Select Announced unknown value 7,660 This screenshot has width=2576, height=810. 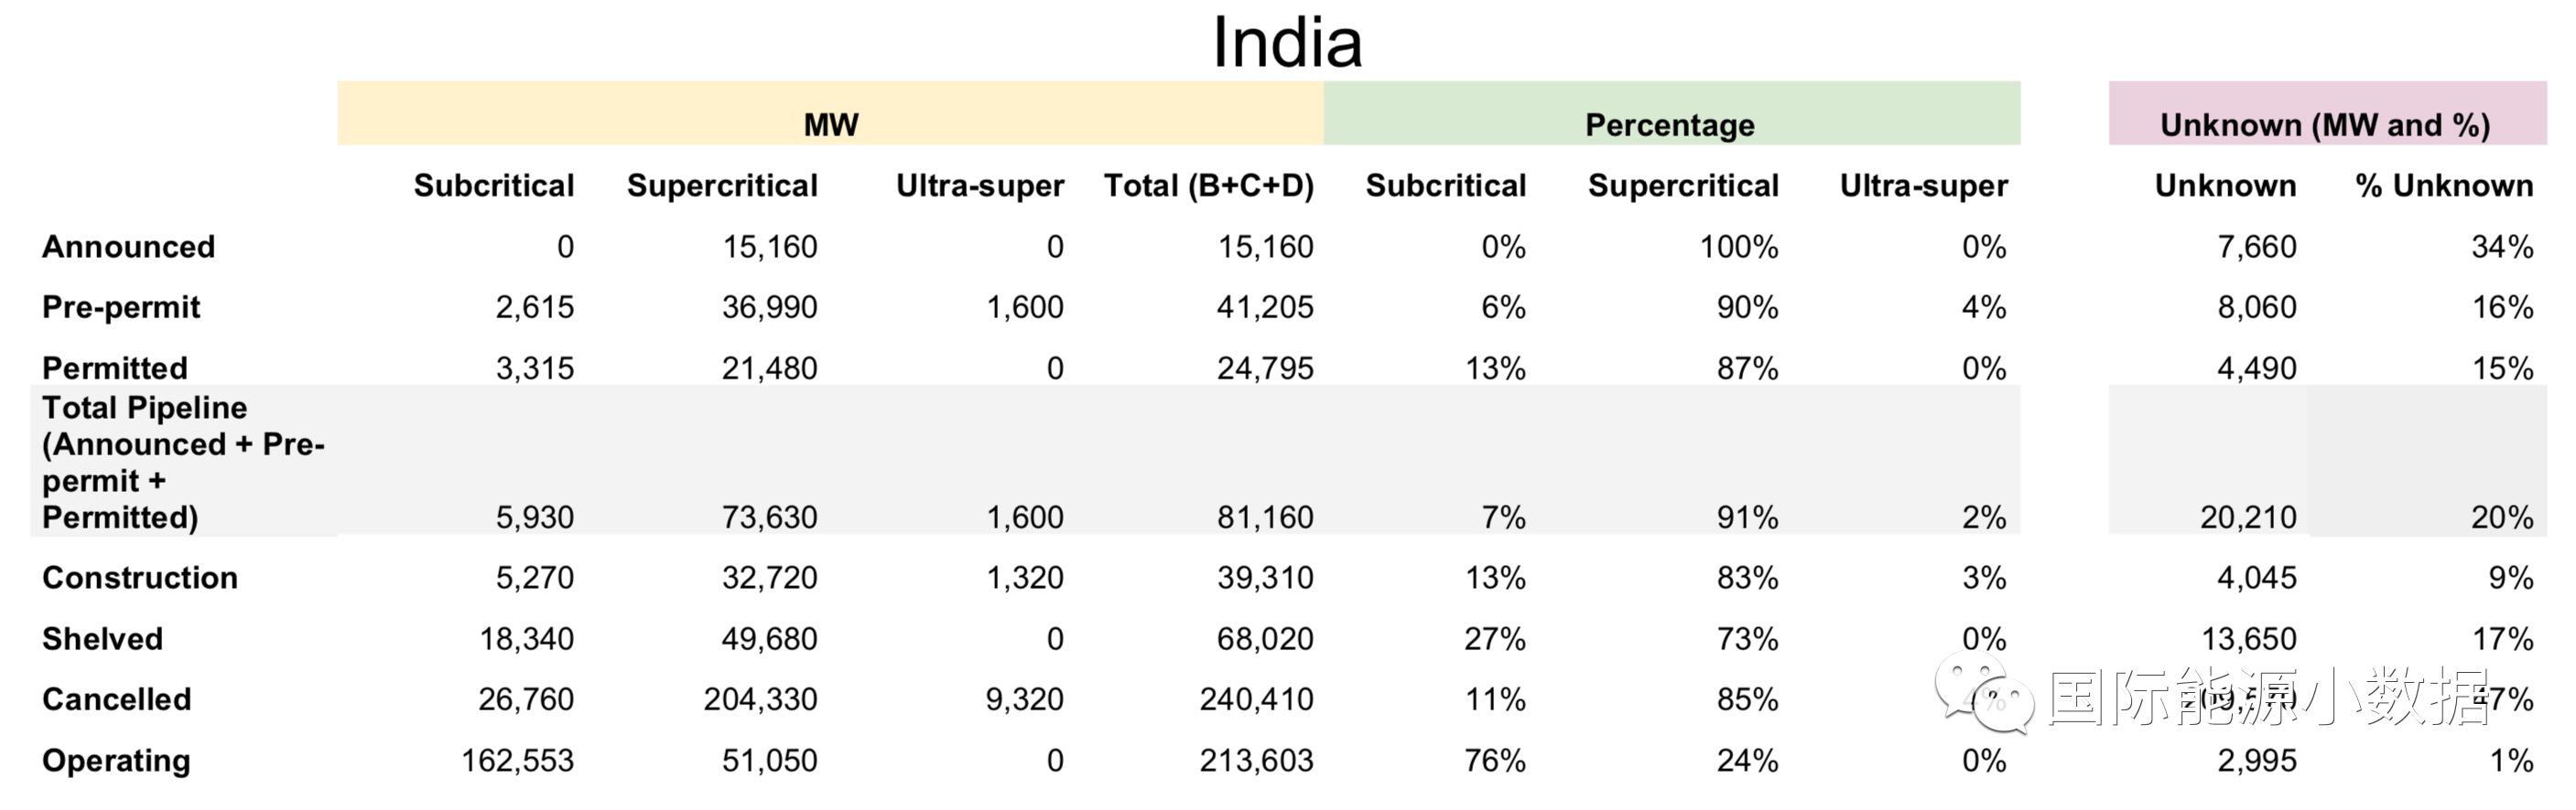tap(2256, 247)
